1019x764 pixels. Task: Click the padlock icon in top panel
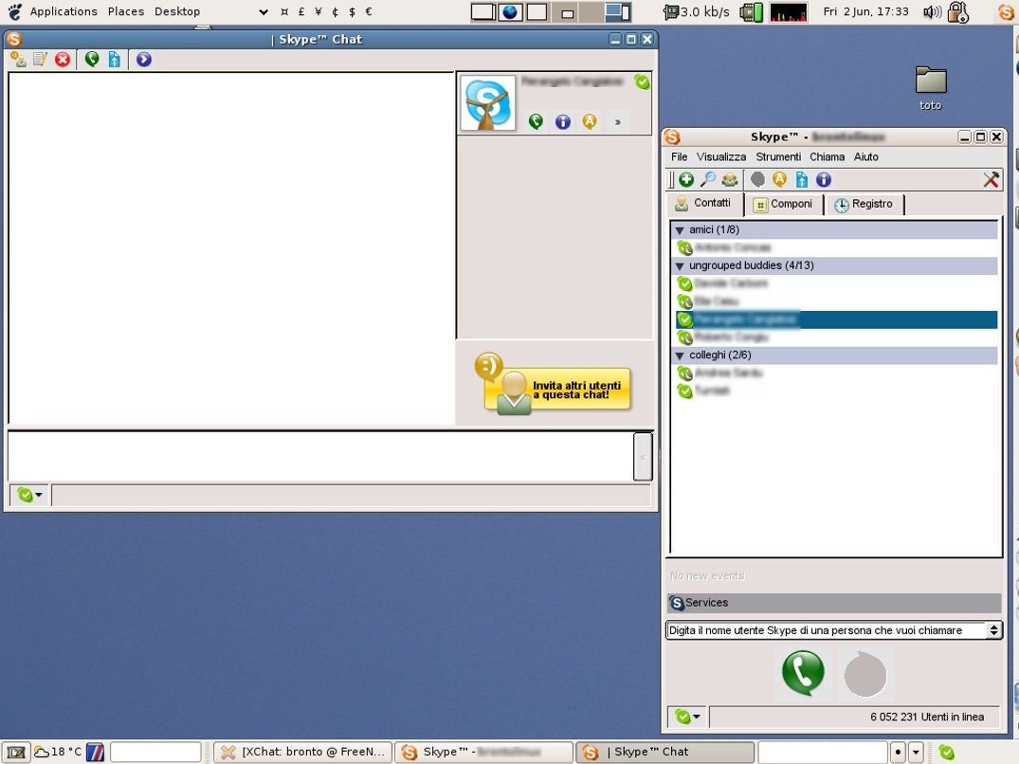958,11
